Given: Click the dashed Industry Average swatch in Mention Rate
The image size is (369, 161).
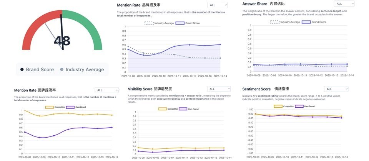Looking at the screenshot, I should [x=149, y=23].
